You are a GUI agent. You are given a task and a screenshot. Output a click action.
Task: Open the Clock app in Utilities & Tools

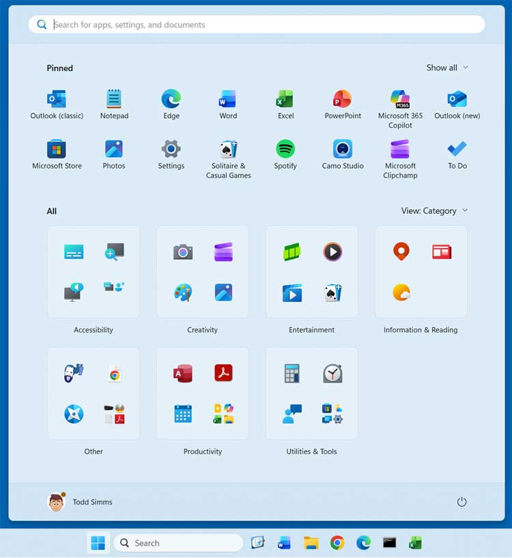tap(332, 374)
